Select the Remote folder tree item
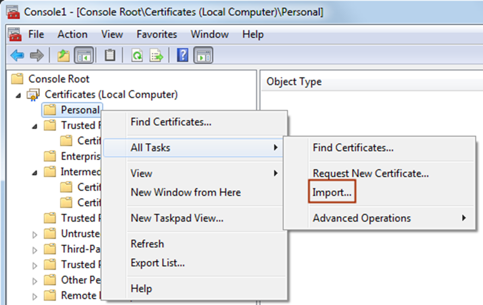Image resolution: width=483 pixels, height=305 pixels. pyautogui.click(x=81, y=296)
